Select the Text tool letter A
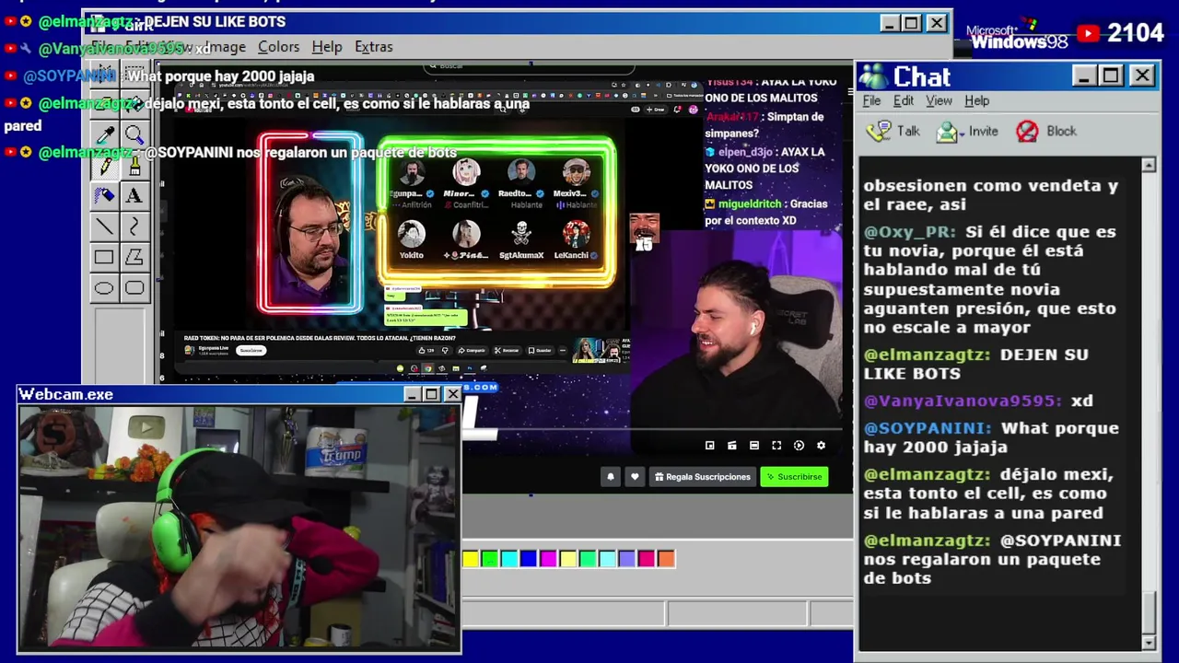1179x663 pixels. point(134,196)
